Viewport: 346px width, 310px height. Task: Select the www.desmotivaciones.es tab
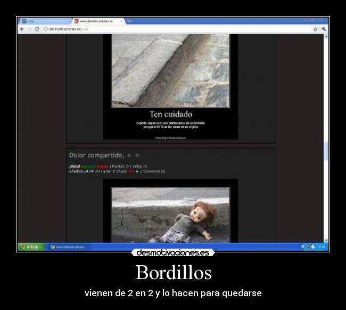[98, 21]
